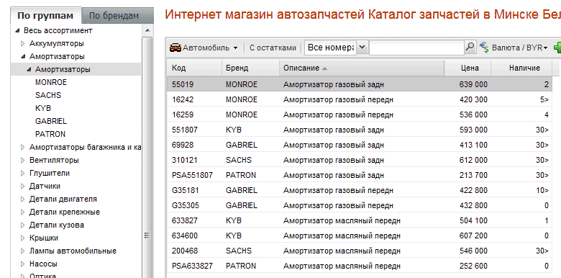Expand the Насосы group
561x278 pixels.
coord(23,264)
